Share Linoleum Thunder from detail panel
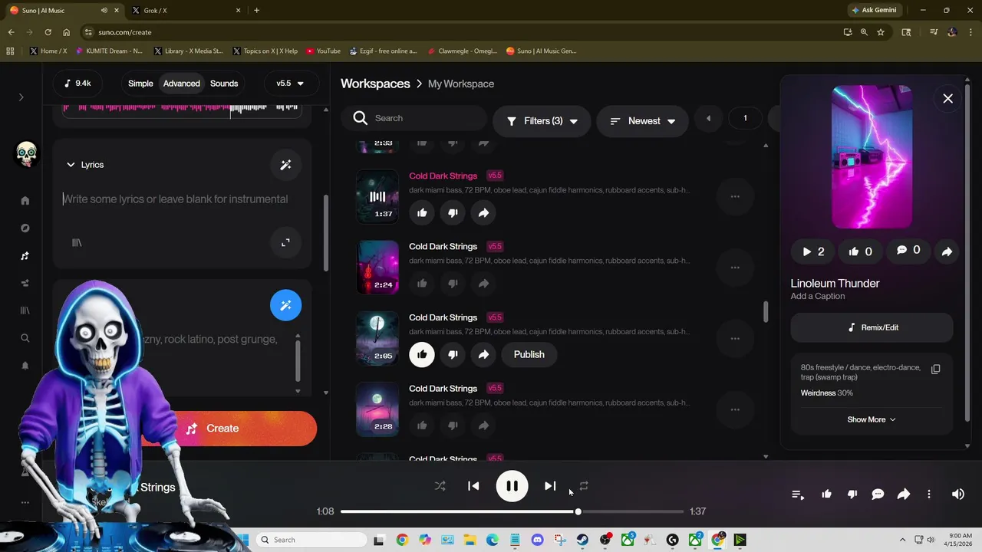The image size is (982, 552). point(947,251)
